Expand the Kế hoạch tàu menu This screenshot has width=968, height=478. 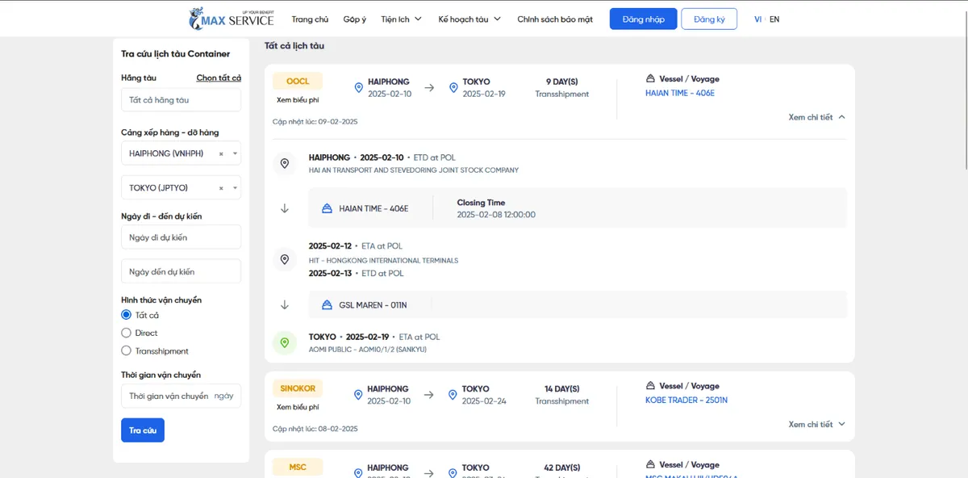coord(469,19)
